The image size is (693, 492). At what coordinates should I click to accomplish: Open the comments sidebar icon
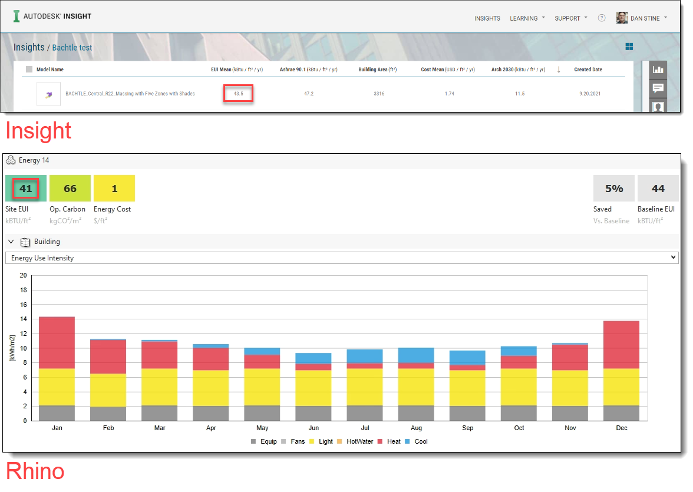[658, 88]
